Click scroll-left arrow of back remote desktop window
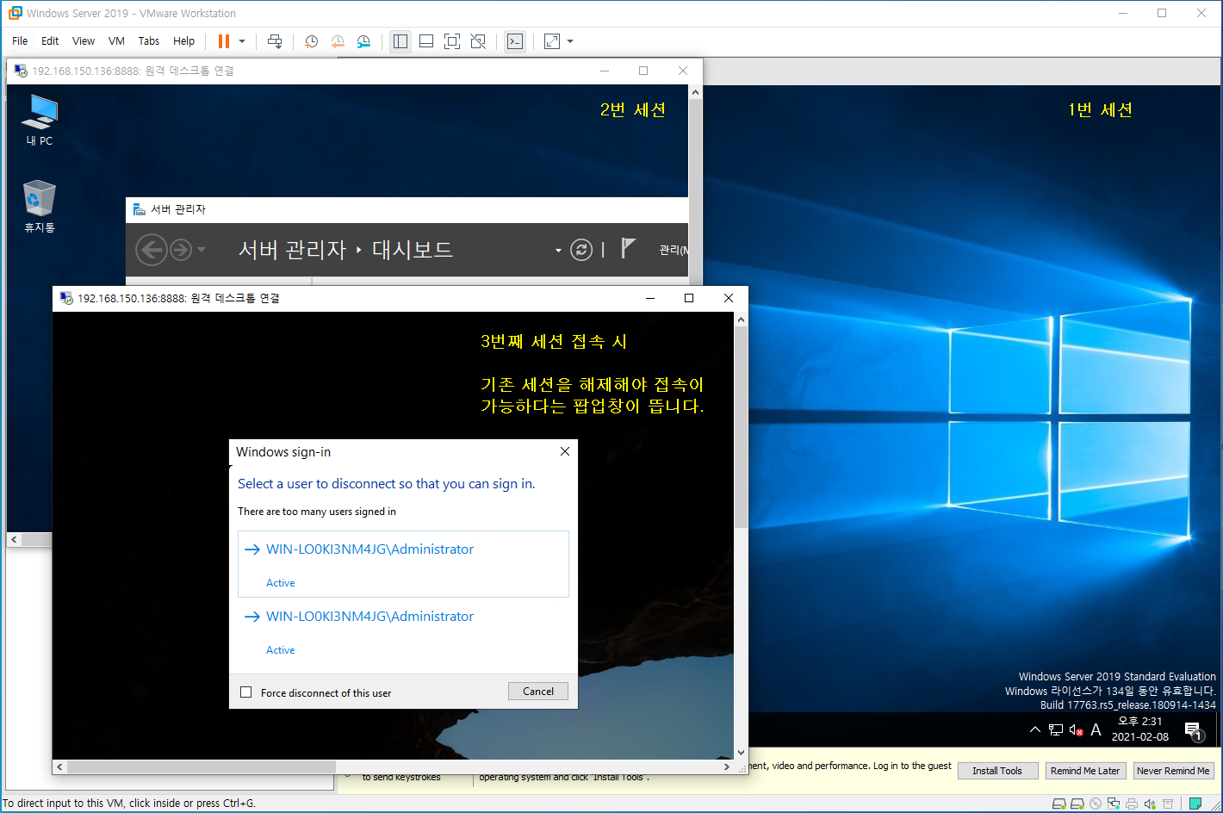 14,539
